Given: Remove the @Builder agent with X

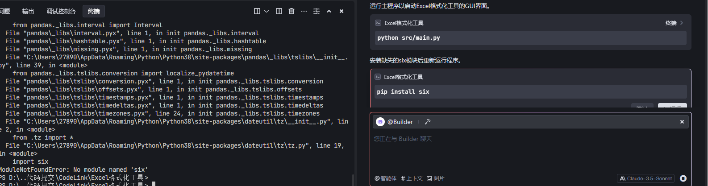Looking at the screenshot, I should (682, 122).
